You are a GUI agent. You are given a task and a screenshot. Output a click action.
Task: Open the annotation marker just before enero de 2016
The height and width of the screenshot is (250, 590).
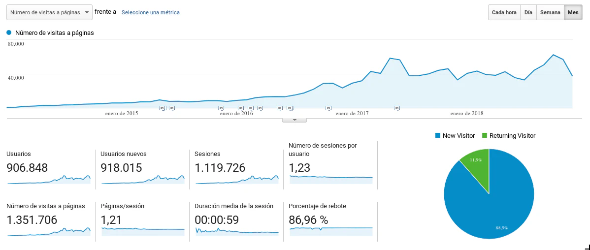click(221, 108)
